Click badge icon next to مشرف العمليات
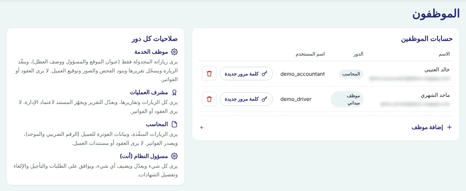The width and height of the screenshot is (466, 191). (174, 92)
